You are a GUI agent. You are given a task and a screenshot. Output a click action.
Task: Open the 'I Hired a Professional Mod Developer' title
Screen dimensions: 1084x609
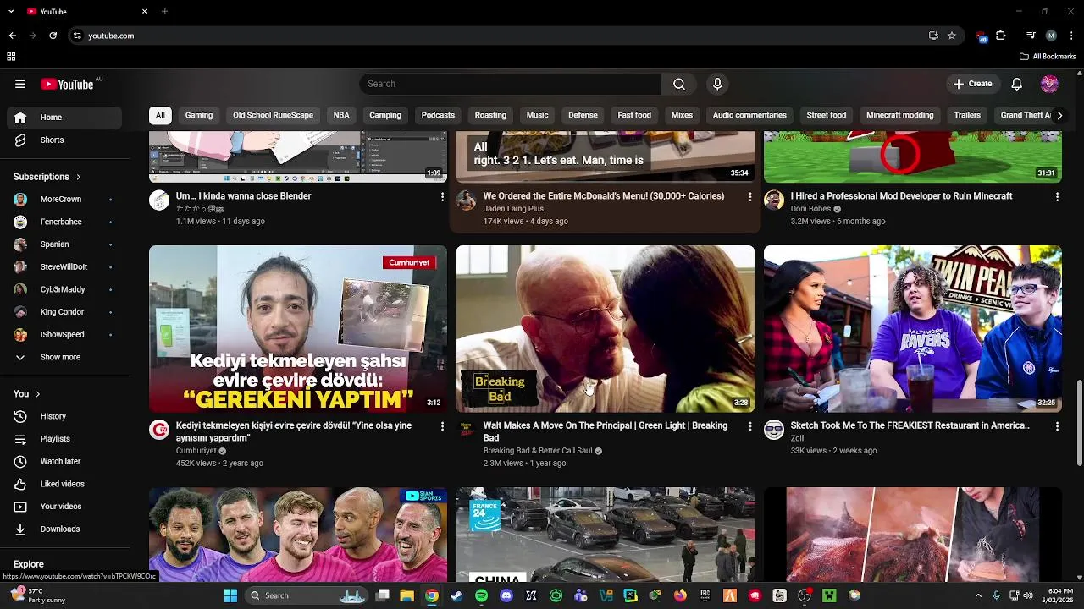[901, 196]
